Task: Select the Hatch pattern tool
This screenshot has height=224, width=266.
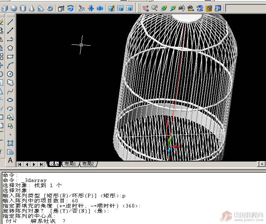Action: tap(10, 143)
